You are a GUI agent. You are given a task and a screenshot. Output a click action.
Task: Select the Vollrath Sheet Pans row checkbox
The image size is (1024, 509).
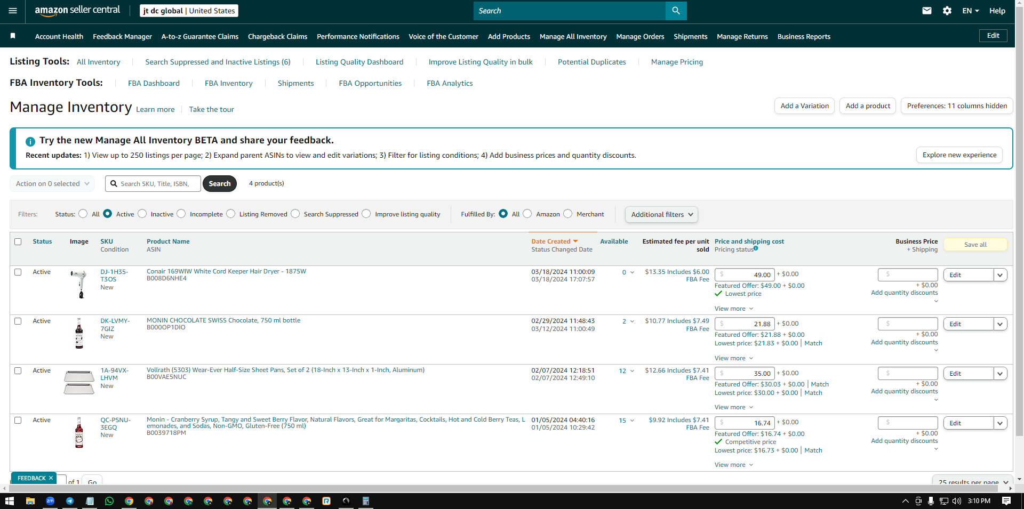pyautogui.click(x=18, y=370)
